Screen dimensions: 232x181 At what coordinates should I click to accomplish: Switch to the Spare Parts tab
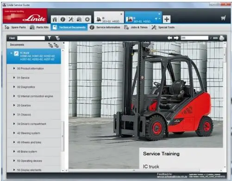(x=15, y=27)
